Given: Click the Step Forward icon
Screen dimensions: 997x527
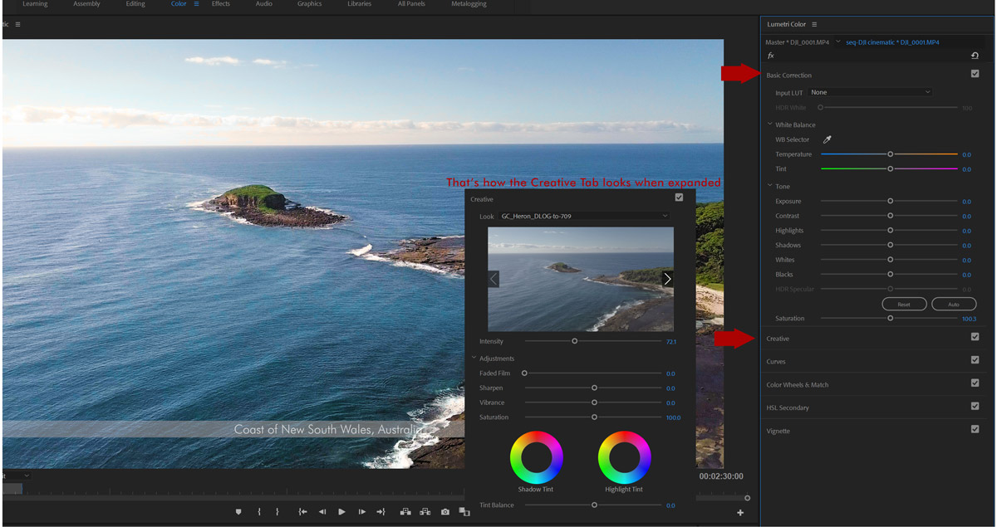Looking at the screenshot, I should [x=361, y=511].
